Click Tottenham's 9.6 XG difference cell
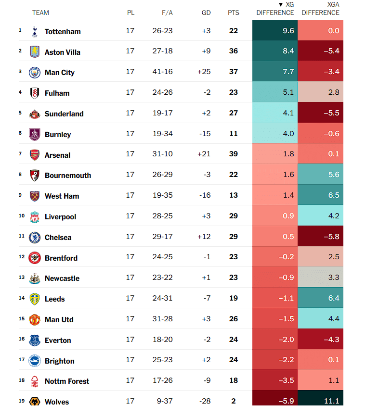Screen dimensions: 366x417 click(x=275, y=31)
